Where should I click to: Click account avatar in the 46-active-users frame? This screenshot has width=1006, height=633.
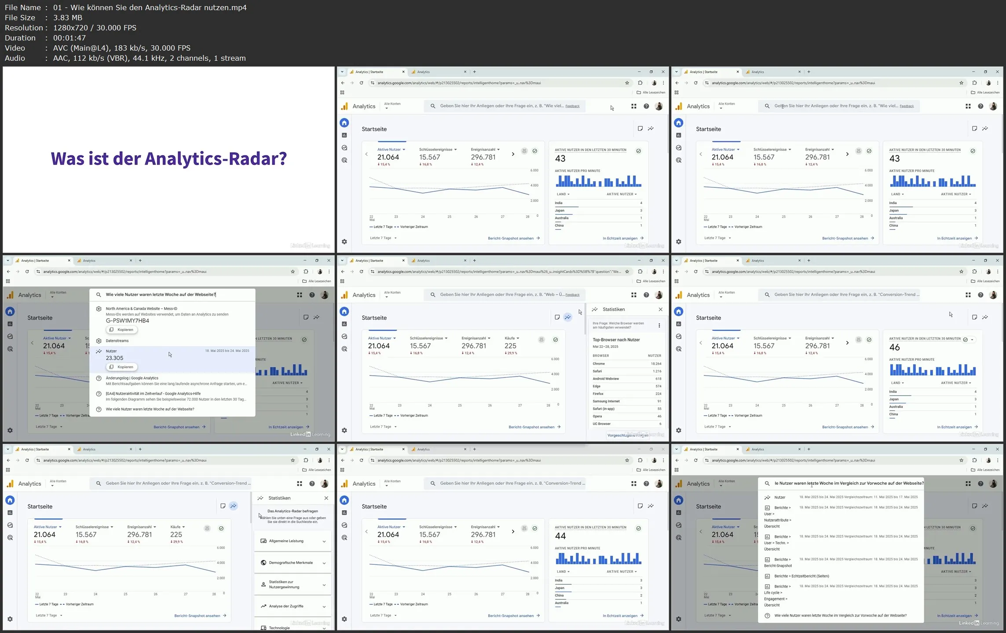coord(993,295)
